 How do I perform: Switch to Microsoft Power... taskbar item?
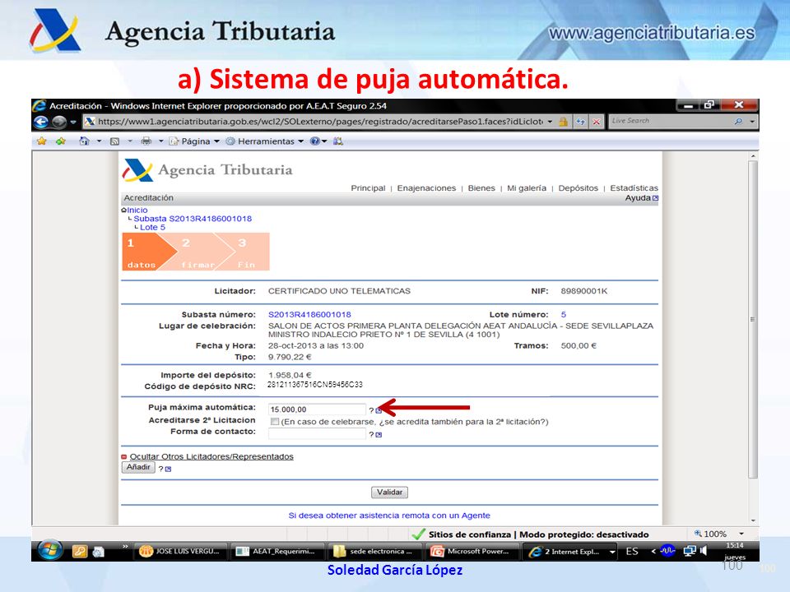[x=472, y=552]
